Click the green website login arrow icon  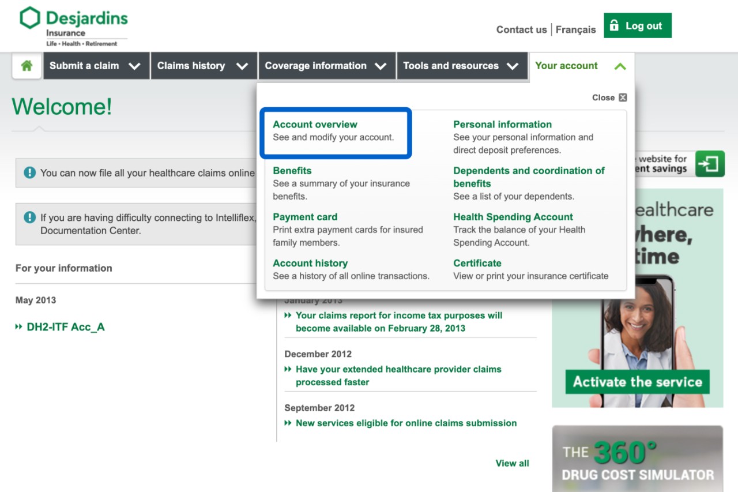click(x=710, y=164)
